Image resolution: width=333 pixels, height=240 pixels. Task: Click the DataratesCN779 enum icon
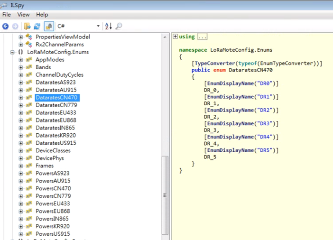tap(29, 105)
